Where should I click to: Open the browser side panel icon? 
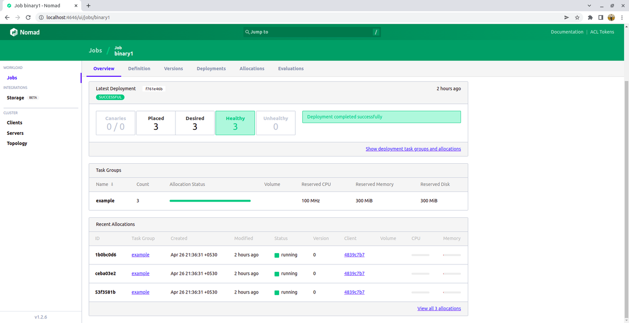(600, 17)
